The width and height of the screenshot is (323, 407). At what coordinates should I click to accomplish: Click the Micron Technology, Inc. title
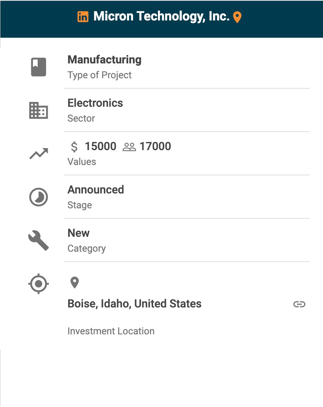[x=161, y=16]
